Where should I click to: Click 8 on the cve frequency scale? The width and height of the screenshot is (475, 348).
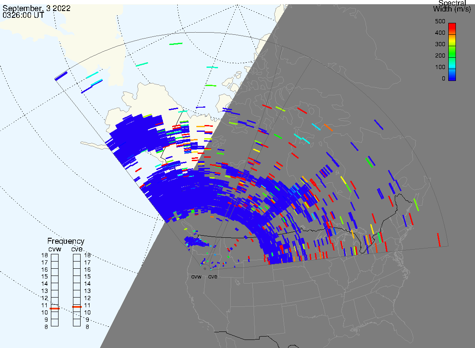point(87,327)
